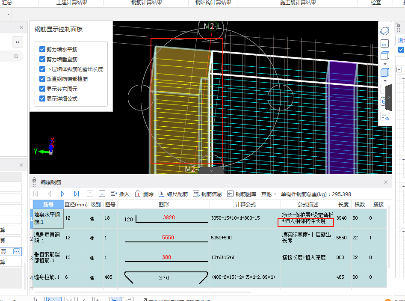
Task: Close upper left side panel
Action: pyautogui.click(x=21, y=27)
